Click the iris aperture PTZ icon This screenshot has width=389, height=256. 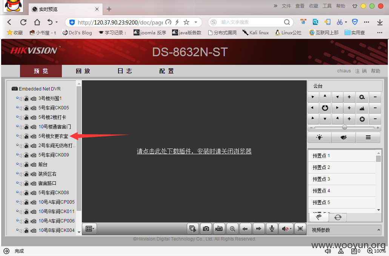click(x=362, y=119)
